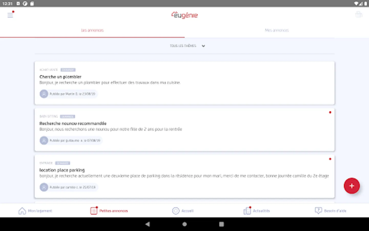369x231 pixels.
Task: Tap the avatar on the plombier ad
Action: [44, 94]
